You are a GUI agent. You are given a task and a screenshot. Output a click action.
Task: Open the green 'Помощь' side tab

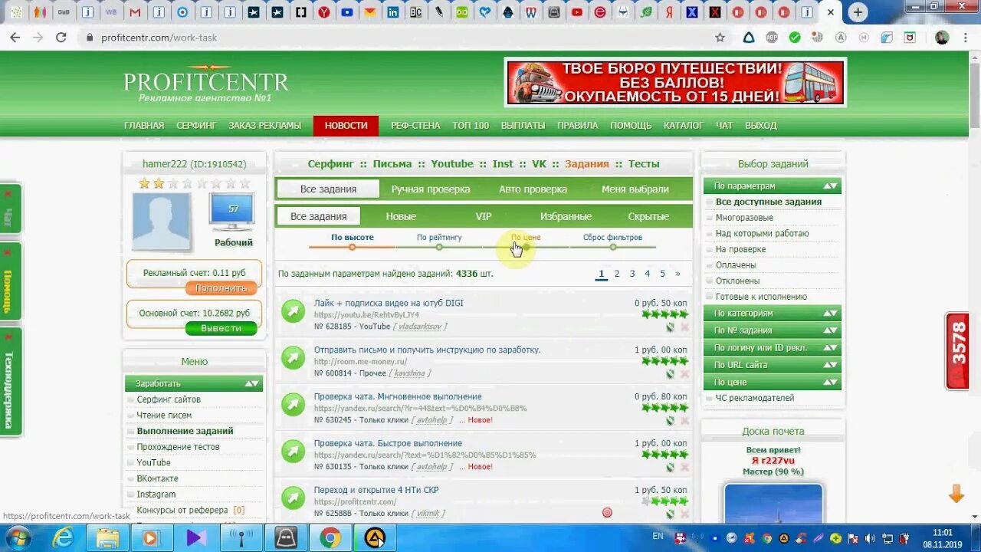tap(10, 281)
